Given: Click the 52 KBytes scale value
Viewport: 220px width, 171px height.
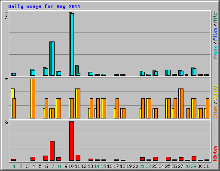Looking at the screenshot, I should pyautogui.click(x=6, y=123).
